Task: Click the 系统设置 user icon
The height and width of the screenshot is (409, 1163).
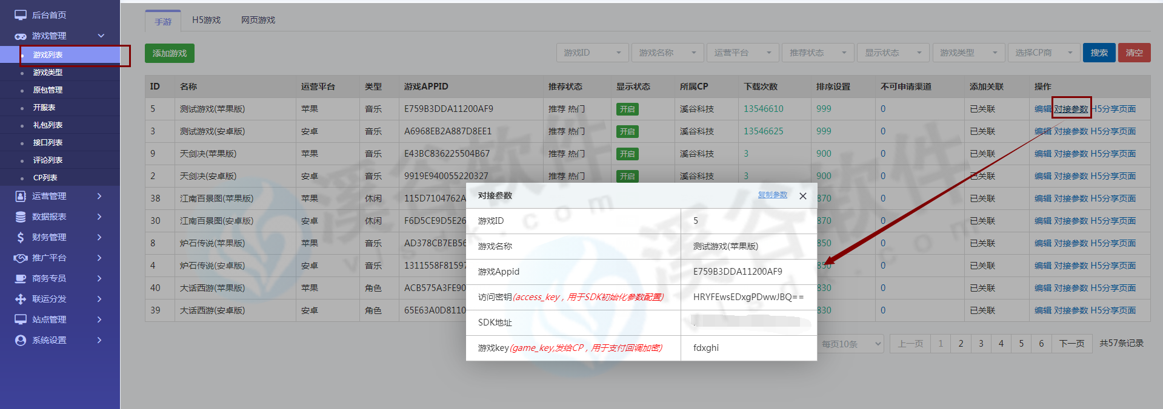Action: tap(21, 340)
